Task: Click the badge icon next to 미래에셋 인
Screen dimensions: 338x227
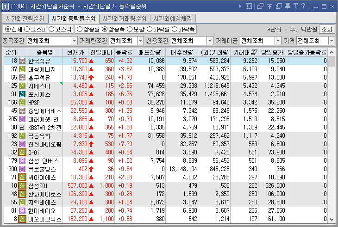Action: click(x=22, y=119)
